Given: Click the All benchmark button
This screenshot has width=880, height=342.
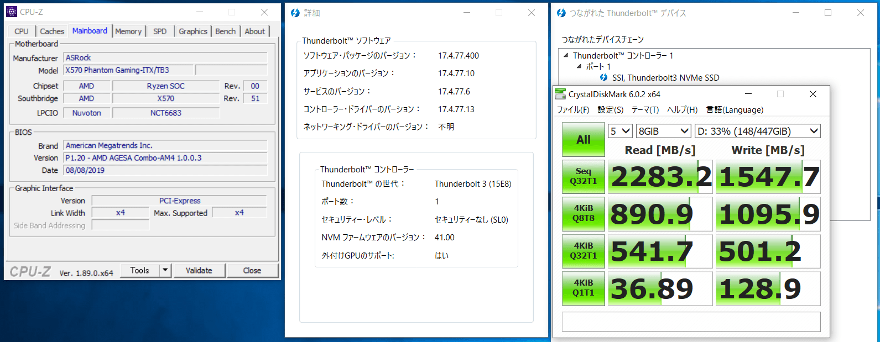Looking at the screenshot, I should pyautogui.click(x=584, y=139).
